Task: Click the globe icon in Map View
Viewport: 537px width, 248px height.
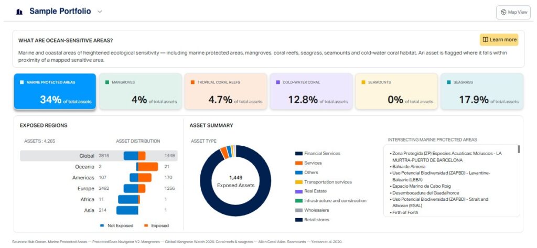Action: (503, 13)
